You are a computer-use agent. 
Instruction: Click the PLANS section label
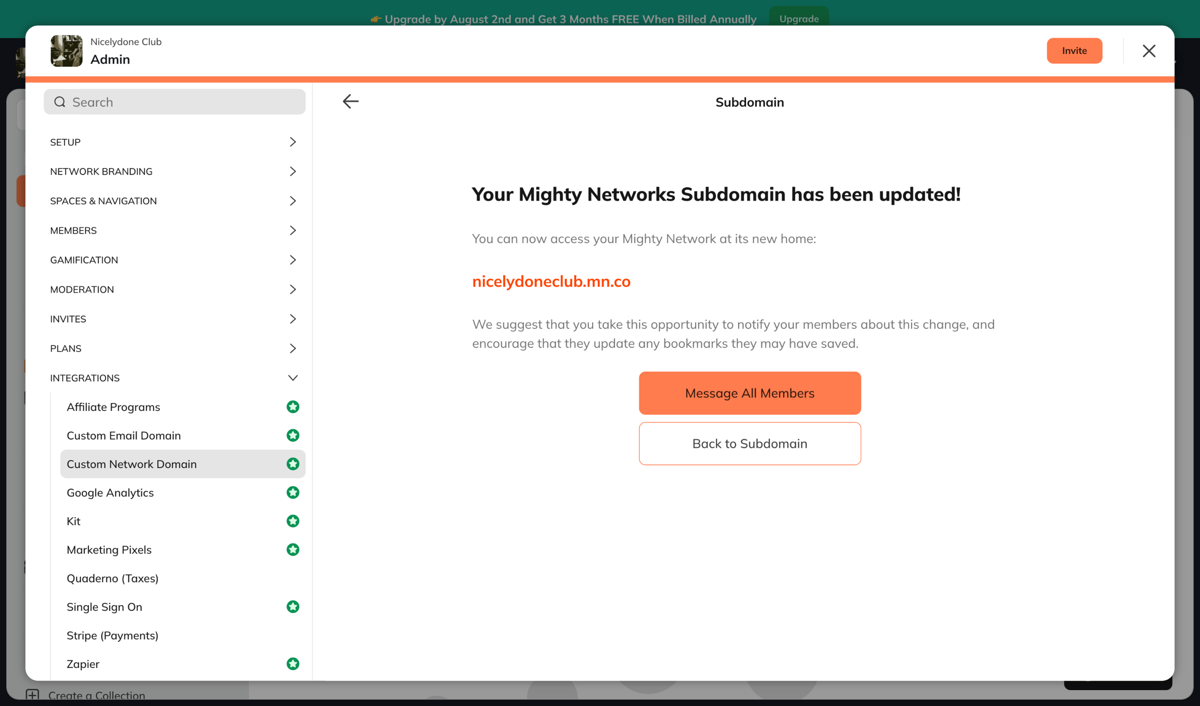tap(66, 348)
